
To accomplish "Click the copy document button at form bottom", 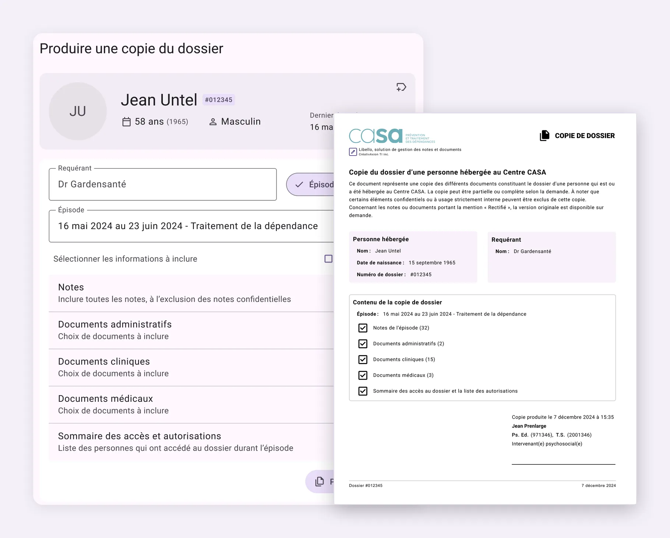I will [x=320, y=481].
